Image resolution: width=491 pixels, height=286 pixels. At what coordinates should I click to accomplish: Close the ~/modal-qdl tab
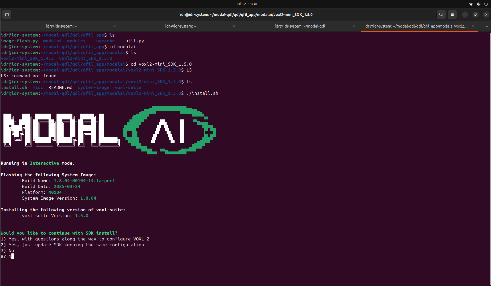point(354,26)
